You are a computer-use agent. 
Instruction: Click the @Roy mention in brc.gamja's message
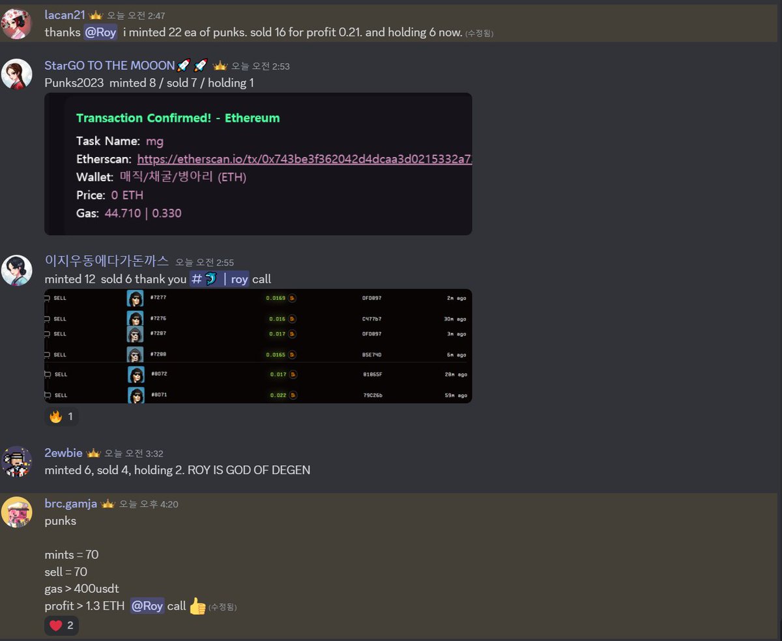click(x=147, y=606)
